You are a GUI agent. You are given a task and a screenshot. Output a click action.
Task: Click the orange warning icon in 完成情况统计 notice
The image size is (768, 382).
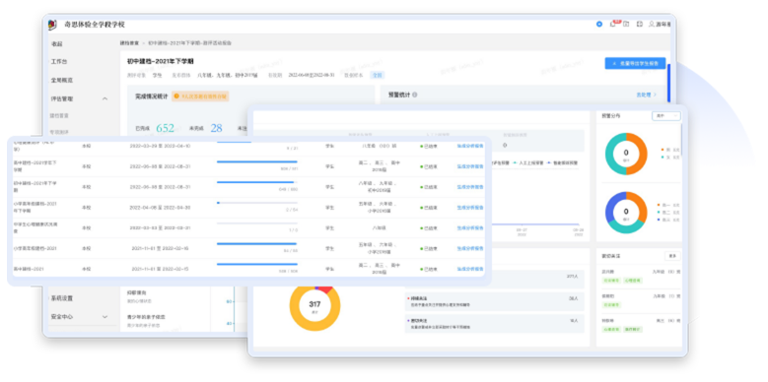tap(176, 96)
